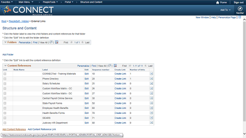The image size is (246, 138).
Task: Check the Salary Schedules link box
Action: (5, 84)
